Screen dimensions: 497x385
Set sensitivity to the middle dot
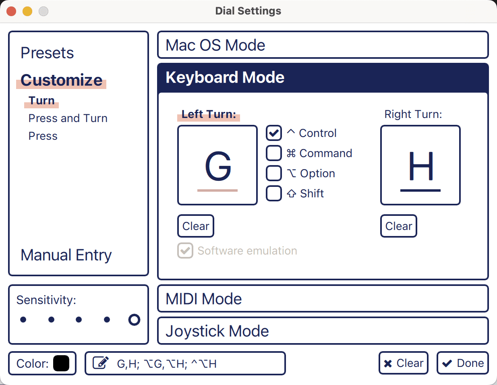point(79,320)
